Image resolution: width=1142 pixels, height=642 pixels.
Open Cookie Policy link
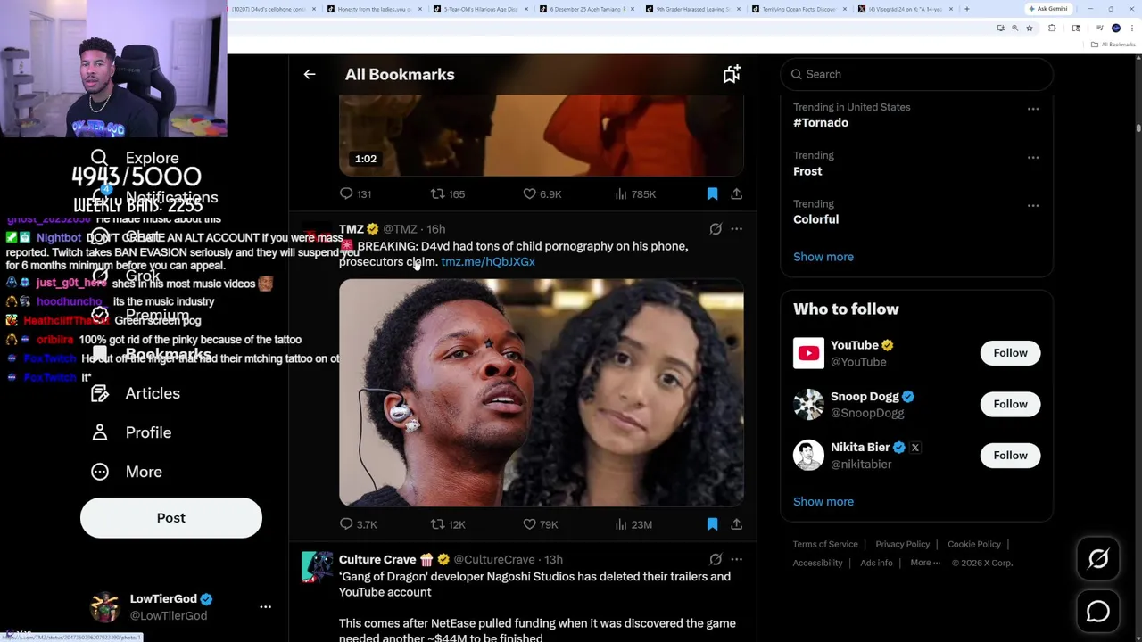tap(974, 544)
